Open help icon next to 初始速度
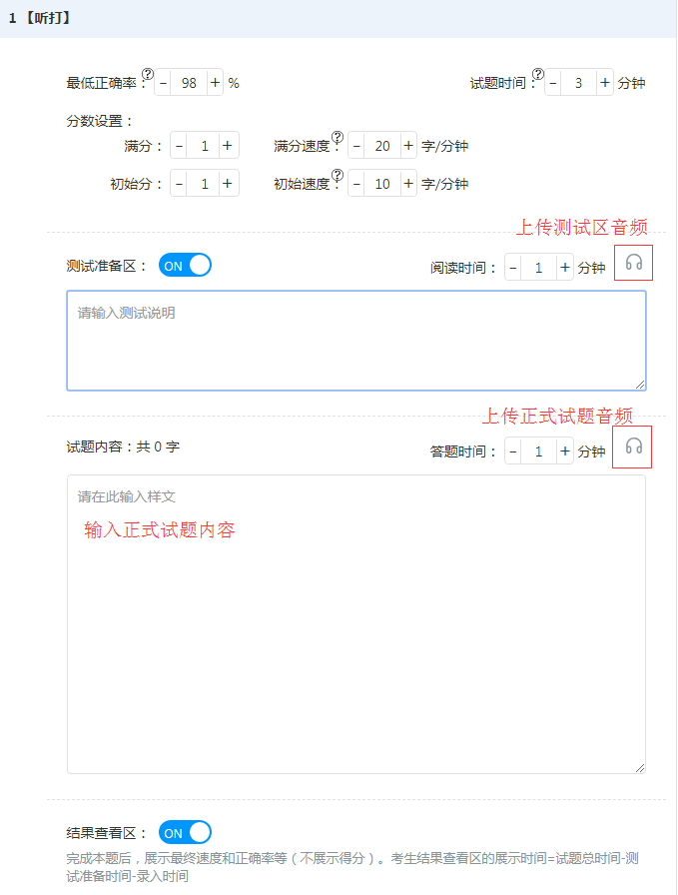Screen dimensions: 678x895 coord(338,175)
